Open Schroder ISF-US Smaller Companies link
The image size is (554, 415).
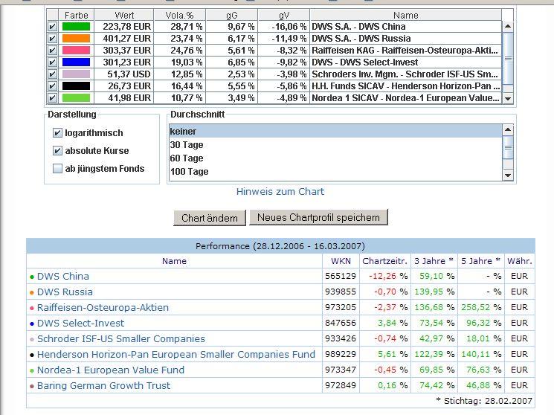(120, 338)
